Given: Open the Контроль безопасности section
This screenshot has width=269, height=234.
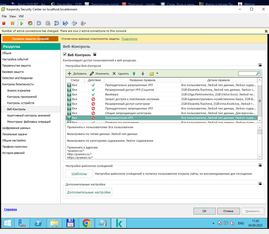Looking at the screenshot, I should pyautogui.click(x=18, y=84).
